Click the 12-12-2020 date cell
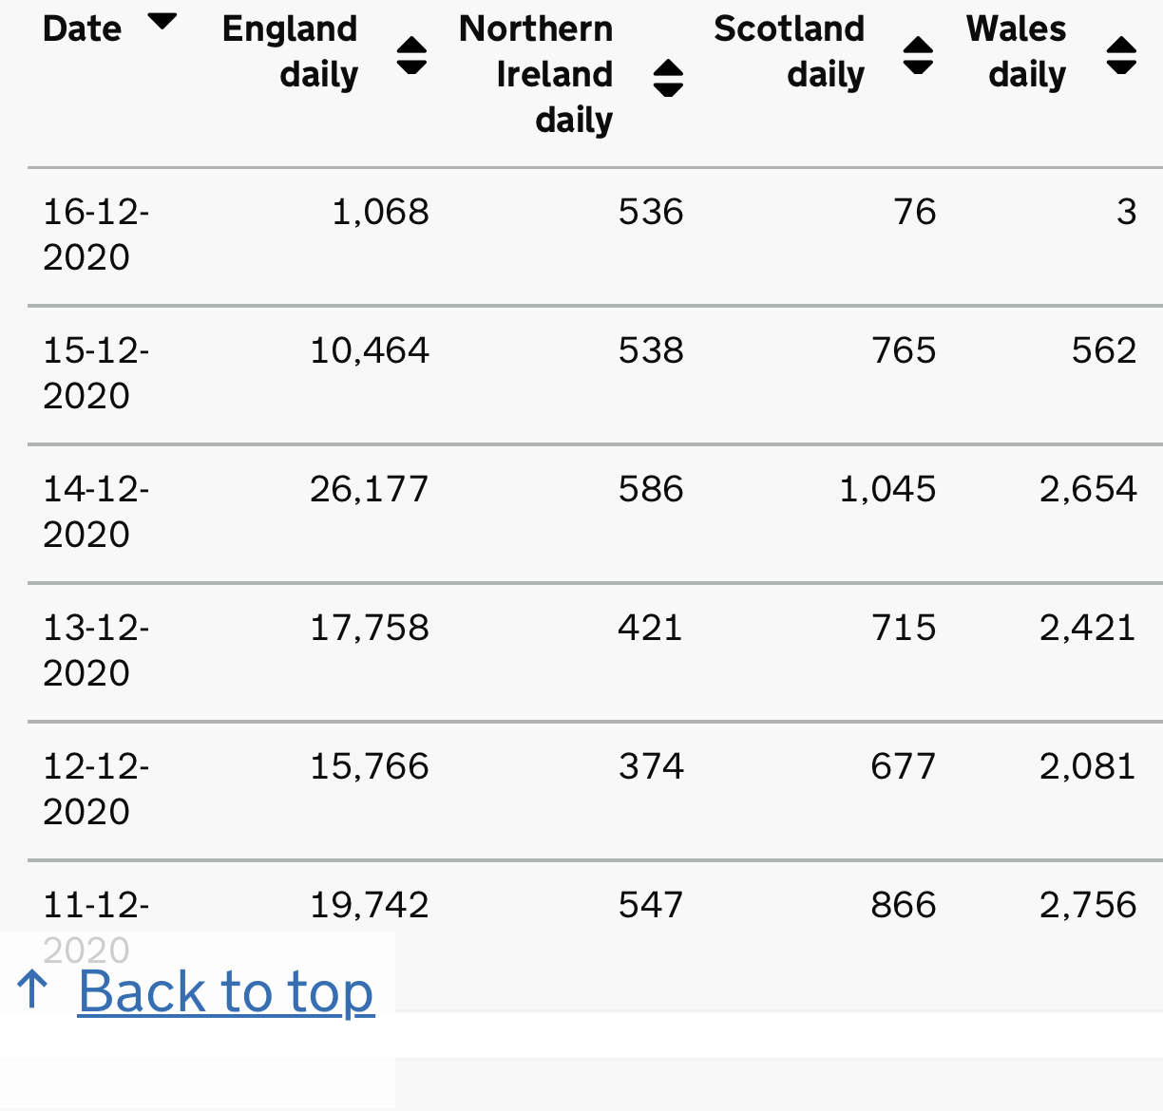The width and height of the screenshot is (1163, 1111). tap(96, 789)
